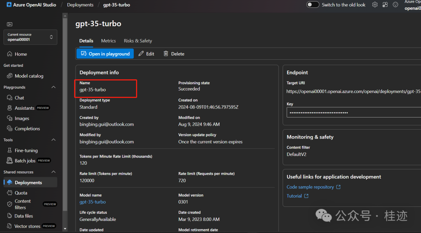
Task: Click external link icon next to Code sample repository
Action: coord(338,187)
